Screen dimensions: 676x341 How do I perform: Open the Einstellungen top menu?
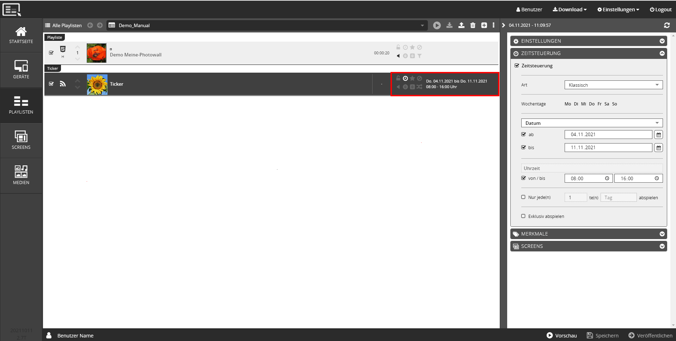[x=618, y=10]
